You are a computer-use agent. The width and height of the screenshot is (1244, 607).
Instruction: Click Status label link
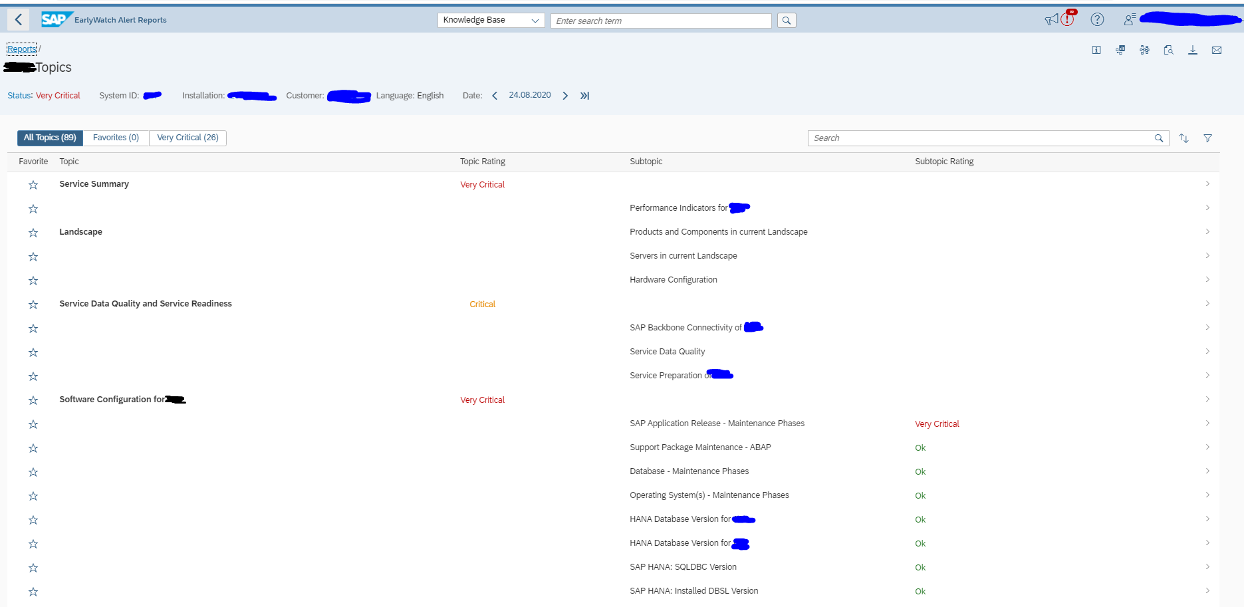20,96
